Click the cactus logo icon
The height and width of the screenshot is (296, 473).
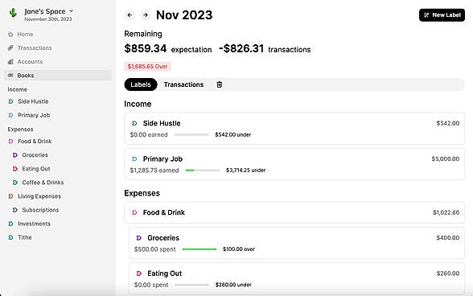[13, 13]
